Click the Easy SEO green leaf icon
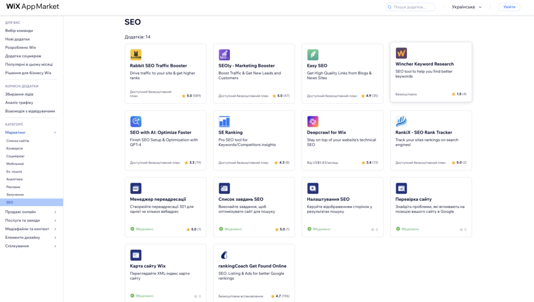This screenshot has height=302, width=534. click(313, 55)
